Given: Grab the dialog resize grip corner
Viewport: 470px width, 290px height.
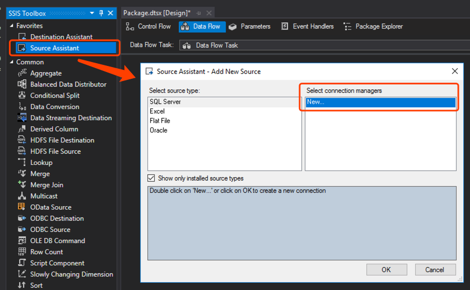Looking at the screenshot, I should 460,279.
